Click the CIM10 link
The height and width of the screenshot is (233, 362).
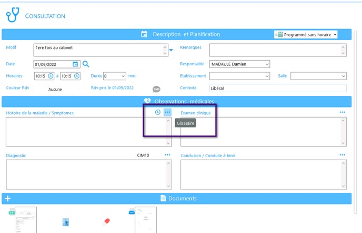tap(143, 155)
